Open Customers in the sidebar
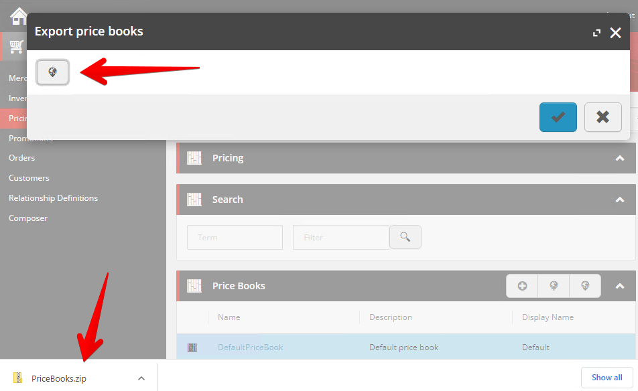638x391 pixels. tap(29, 178)
